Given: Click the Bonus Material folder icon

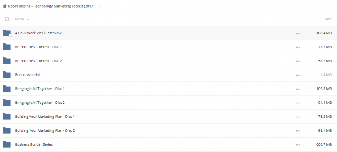Looking at the screenshot, I should coord(6,75).
